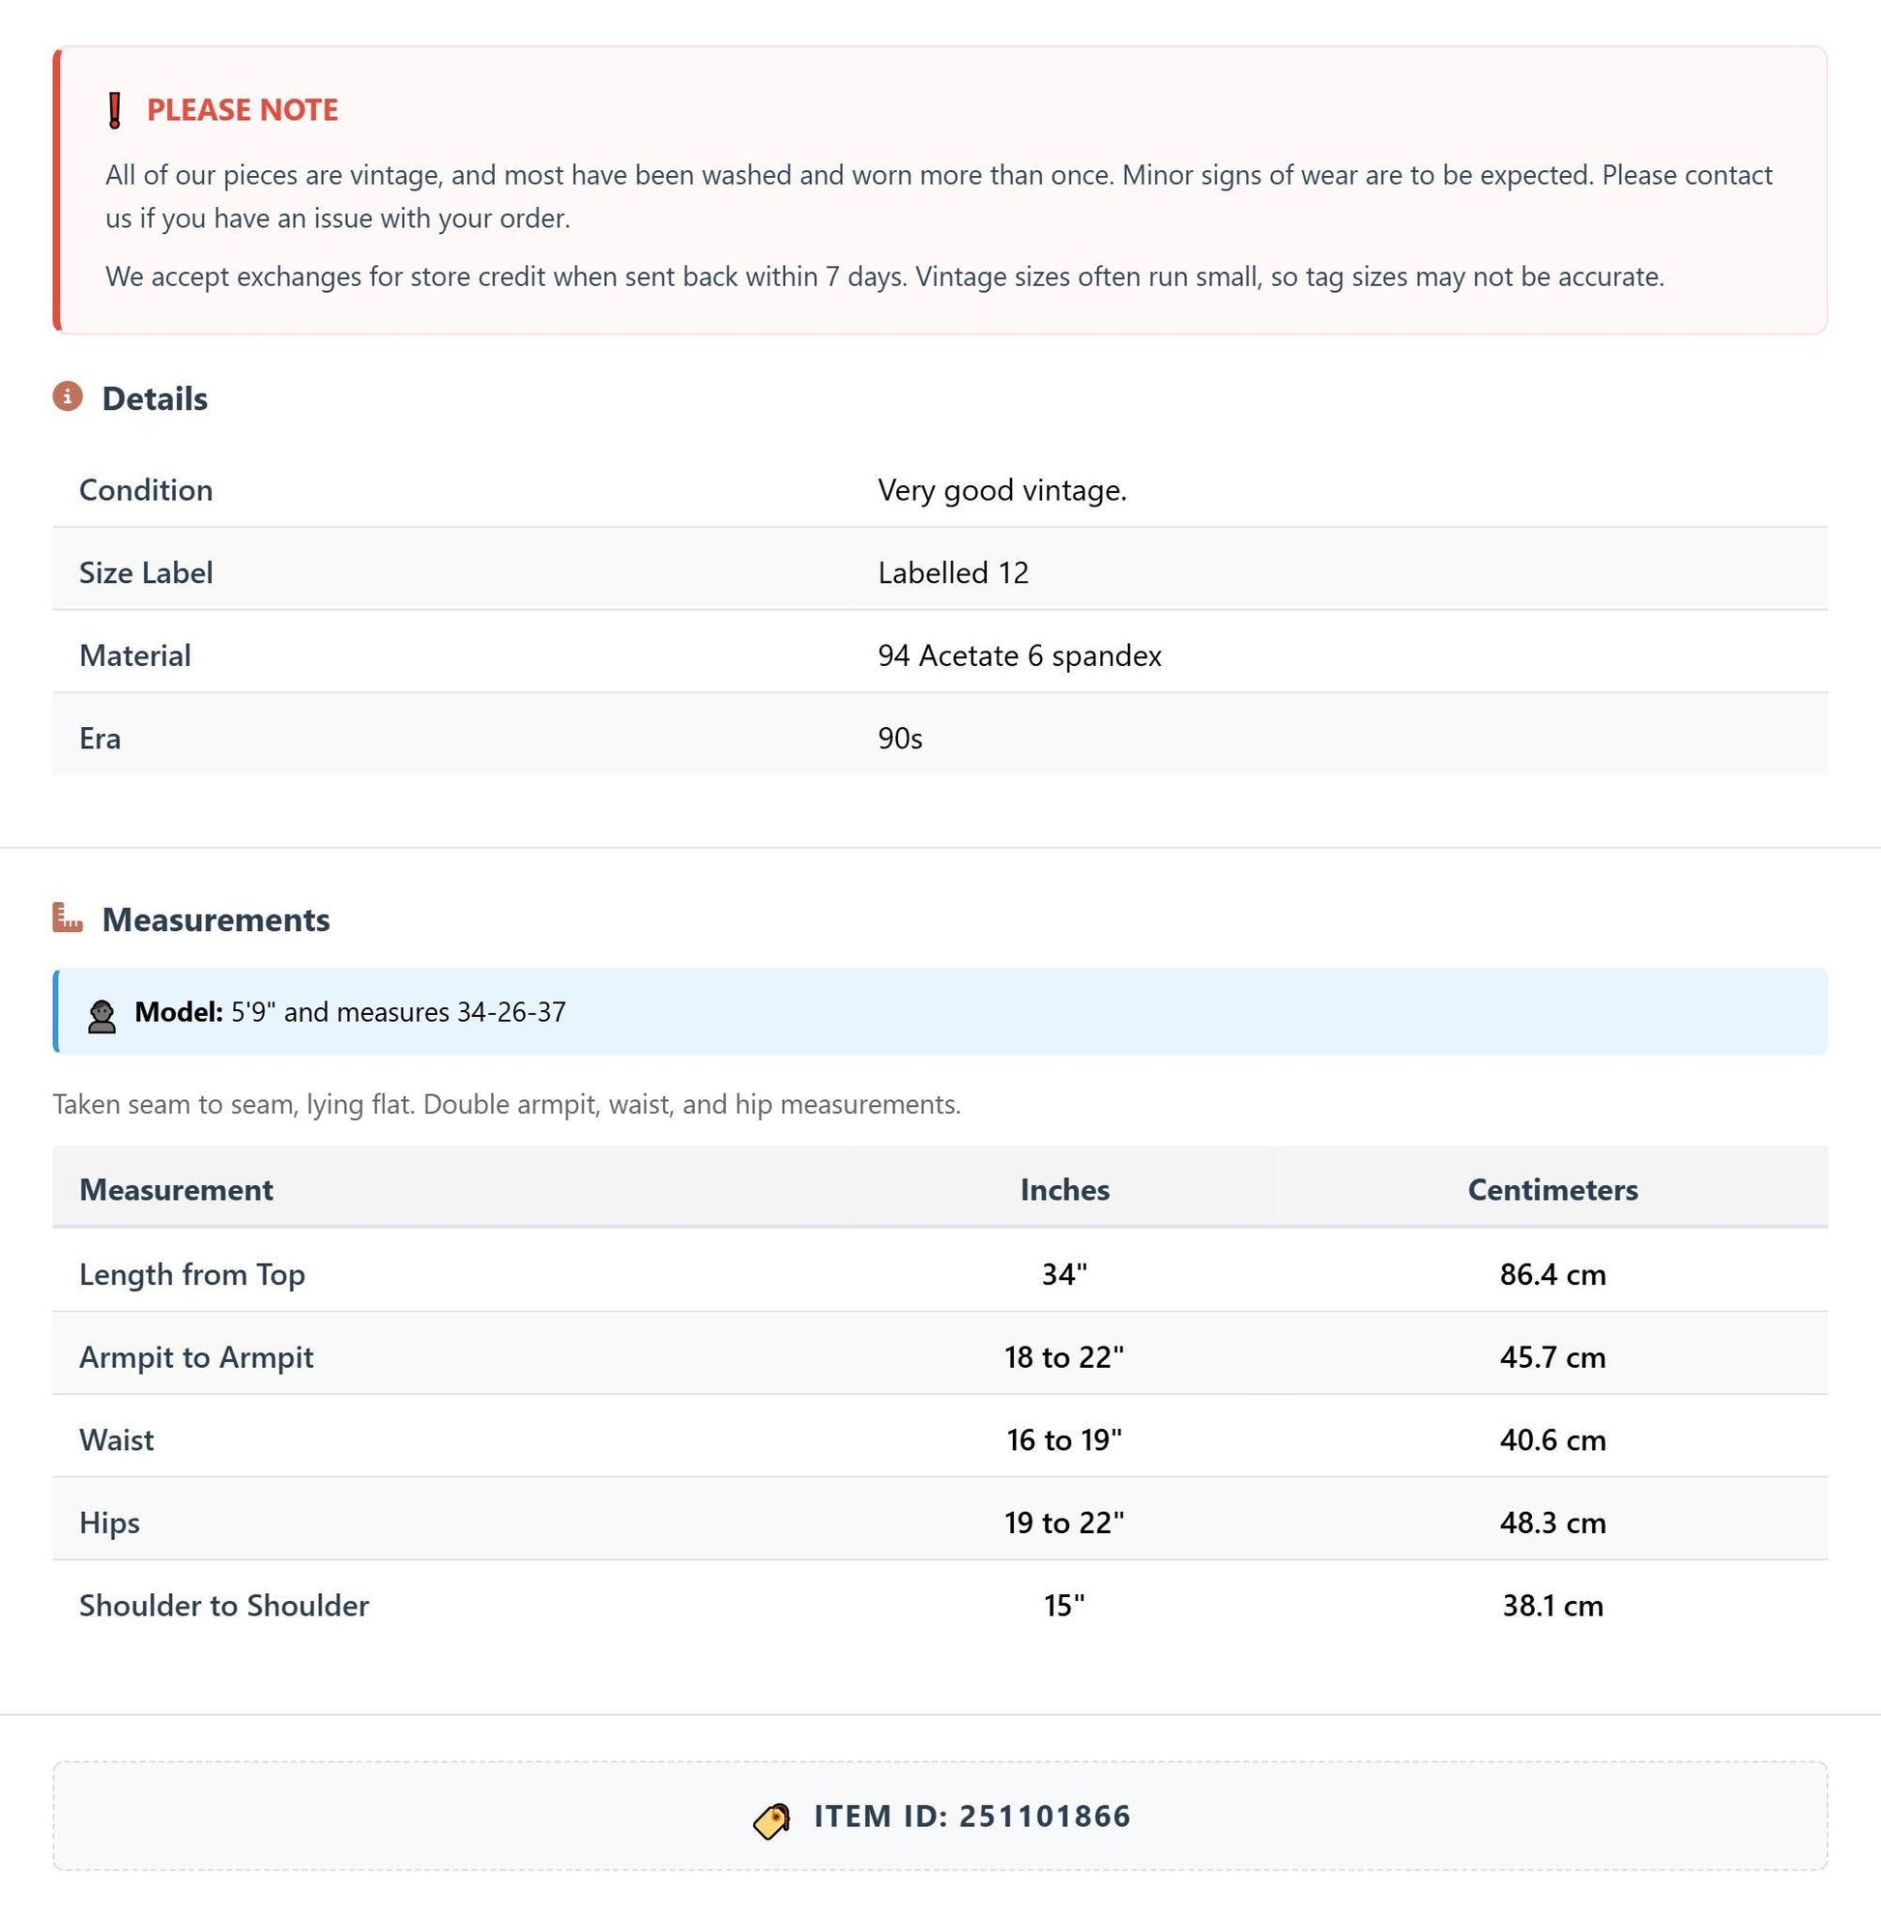Click the 90s era value
The width and height of the screenshot is (1881, 1917).
coord(900,740)
